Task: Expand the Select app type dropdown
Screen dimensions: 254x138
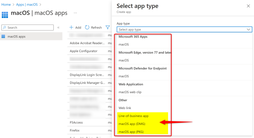Action: (184, 29)
